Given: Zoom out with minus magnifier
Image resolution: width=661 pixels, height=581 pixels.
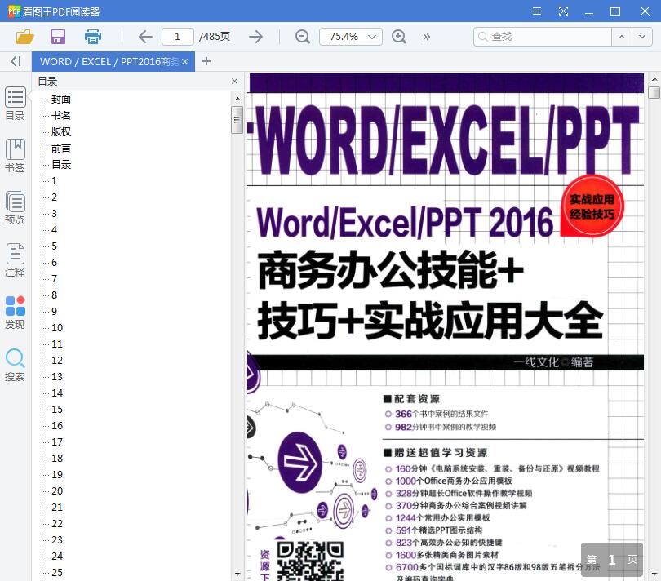Looking at the screenshot, I should pyautogui.click(x=302, y=37).
